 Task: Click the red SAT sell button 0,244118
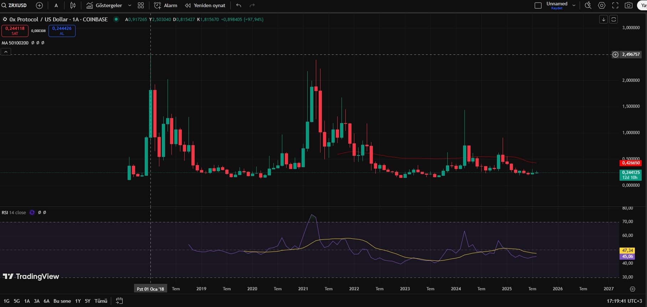(15, 31)
